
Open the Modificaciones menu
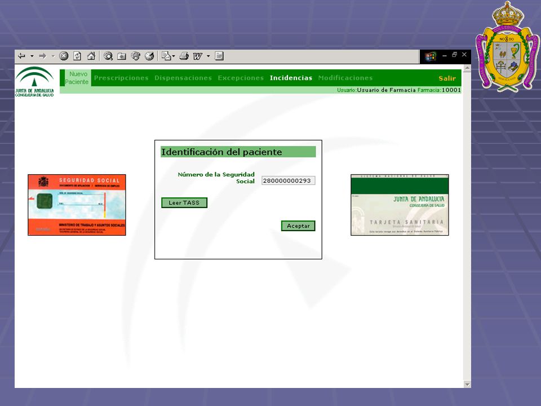pos(345,78)
